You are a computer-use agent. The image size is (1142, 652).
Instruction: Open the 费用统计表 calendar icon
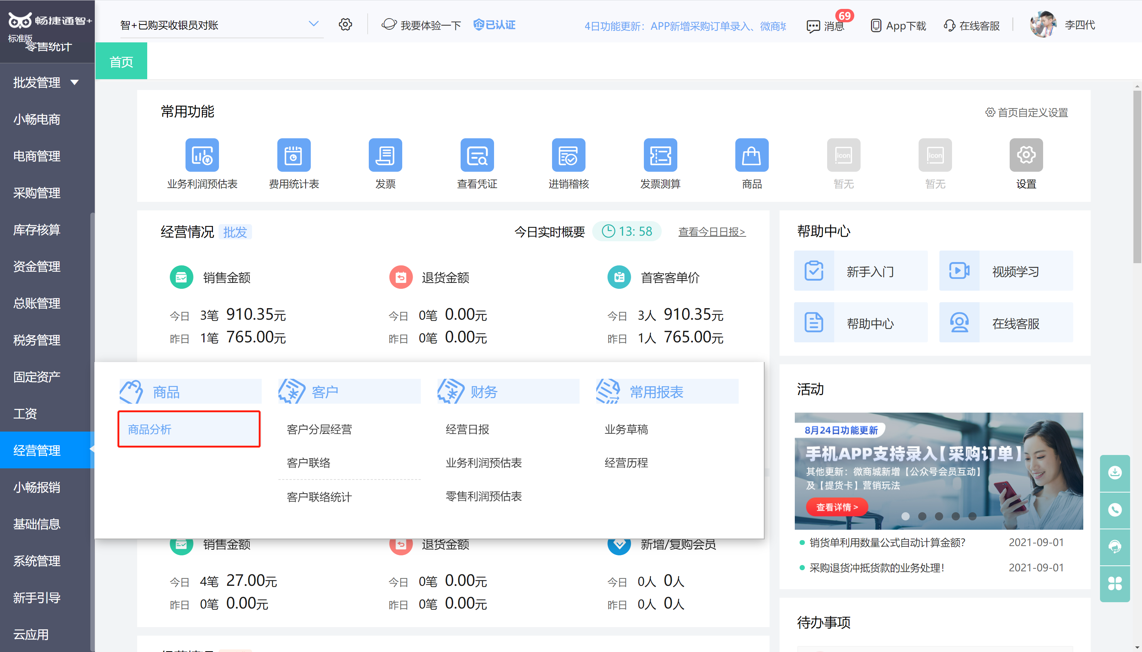click(294, 155)
